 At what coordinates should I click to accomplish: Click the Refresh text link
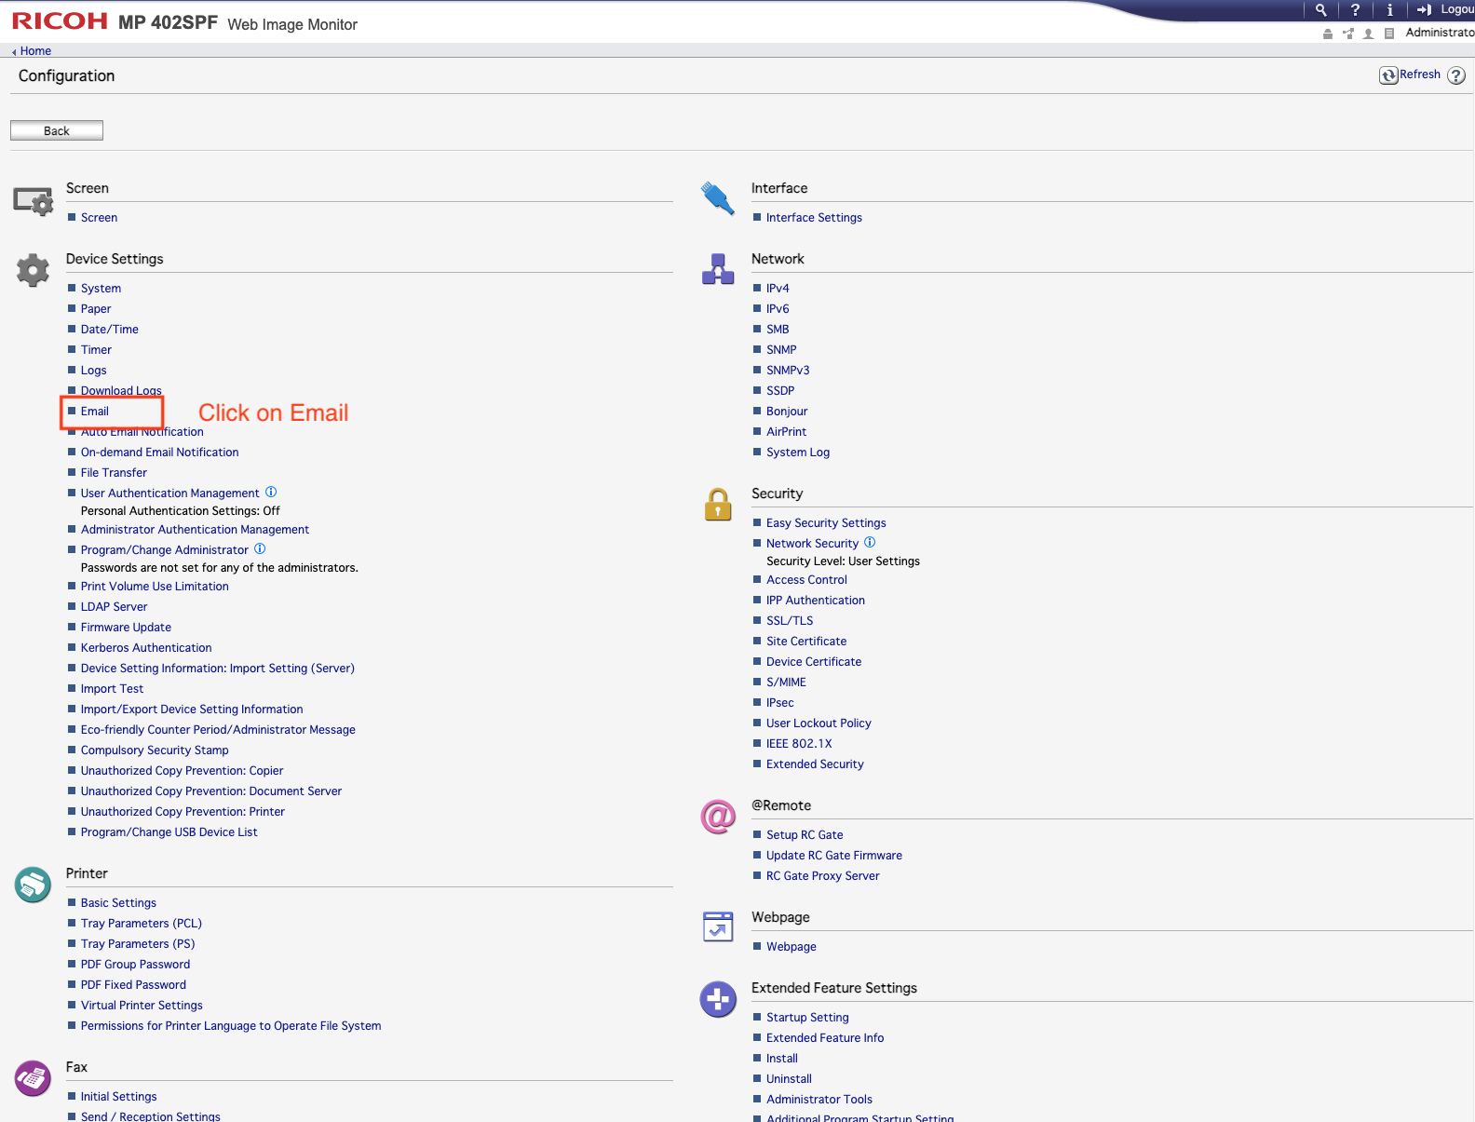tap(1420, 74)
